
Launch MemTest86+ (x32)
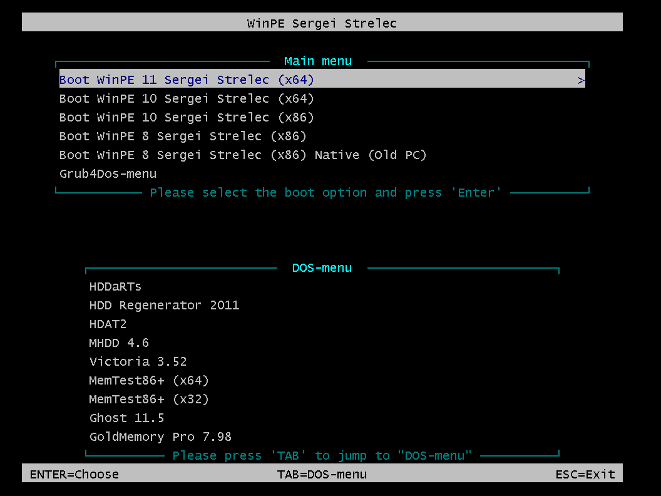tap(148, 399)
